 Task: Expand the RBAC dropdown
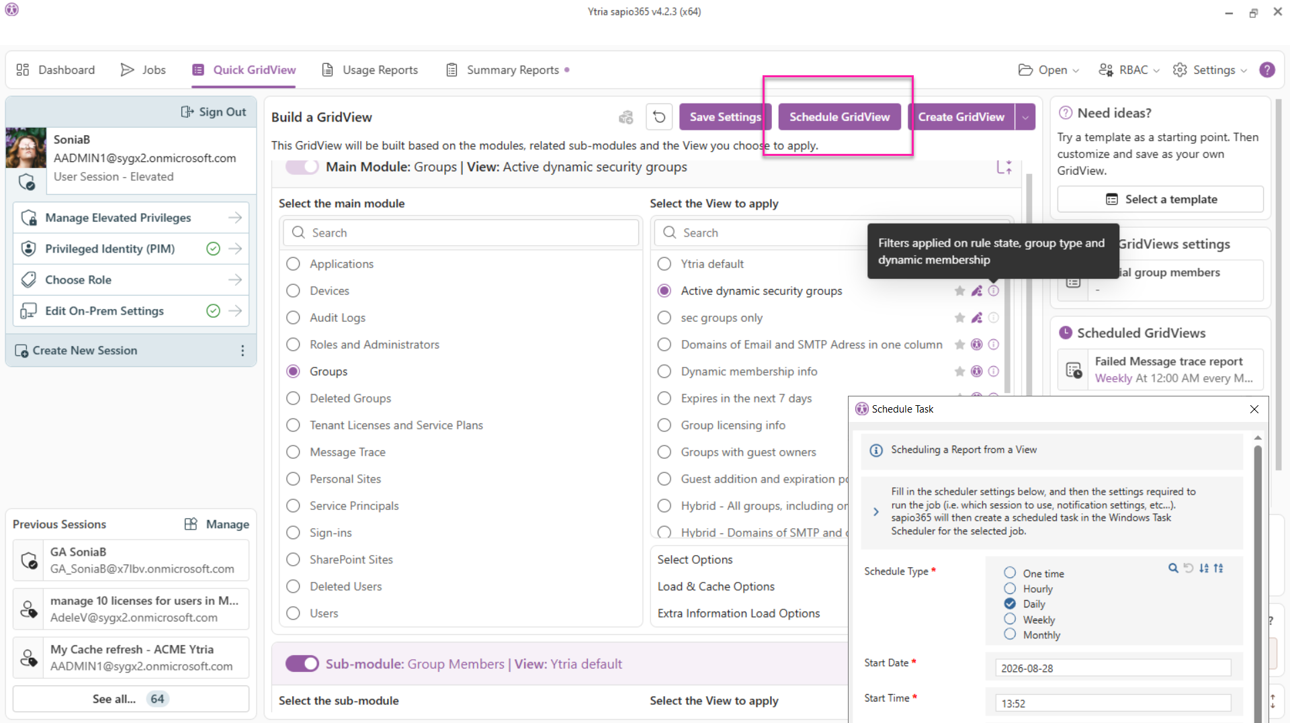pyautogui.click(x=1129, y=70)
